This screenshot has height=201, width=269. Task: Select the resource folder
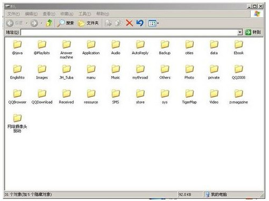click(x=91, y=97)
